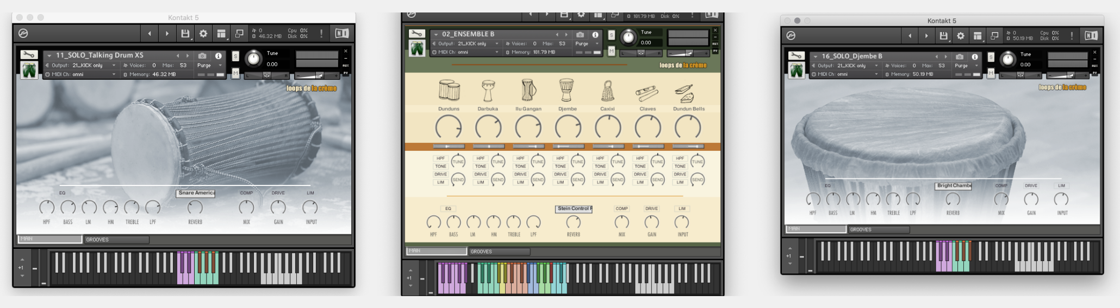Select the Dunduns instrument drawing
This screenshot has height=308, width=1120.
[449, 91]
